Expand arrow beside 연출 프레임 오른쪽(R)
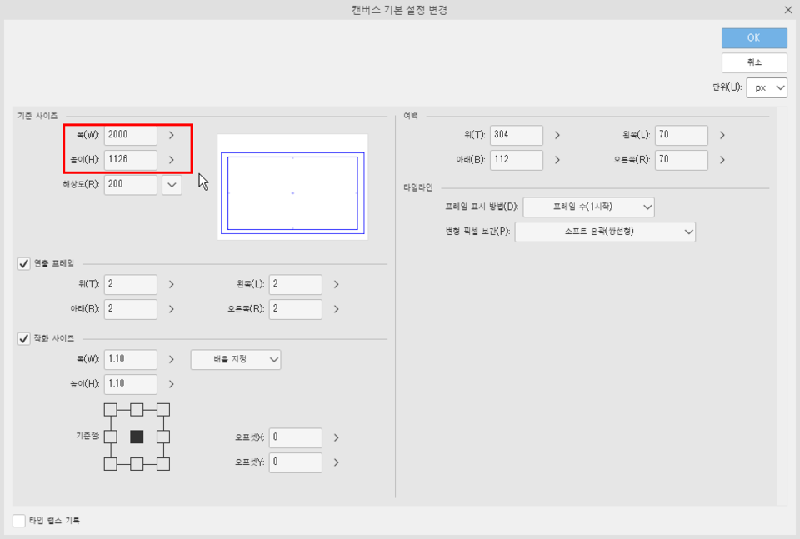The image size is (800, 539). point(336,309)
